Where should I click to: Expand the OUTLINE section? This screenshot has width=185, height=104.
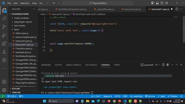click(x=16, y=89)
